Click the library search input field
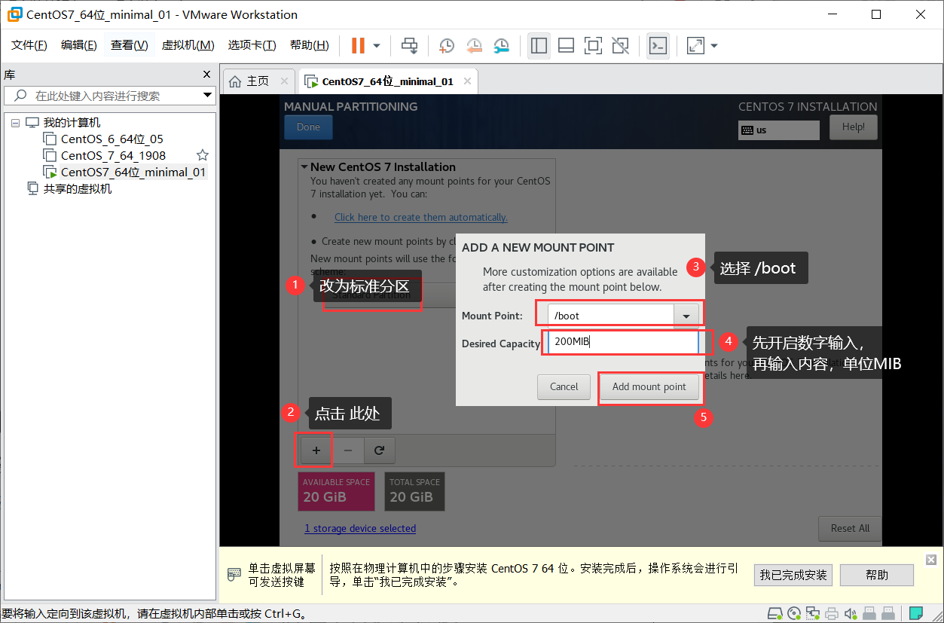Screen dimensions: 944x623 109,96
